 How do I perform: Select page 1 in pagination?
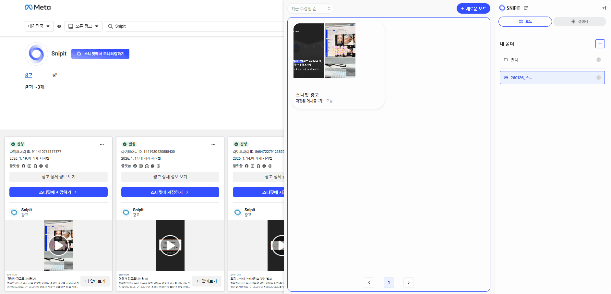pyautogui.click(x=389, y=283)
